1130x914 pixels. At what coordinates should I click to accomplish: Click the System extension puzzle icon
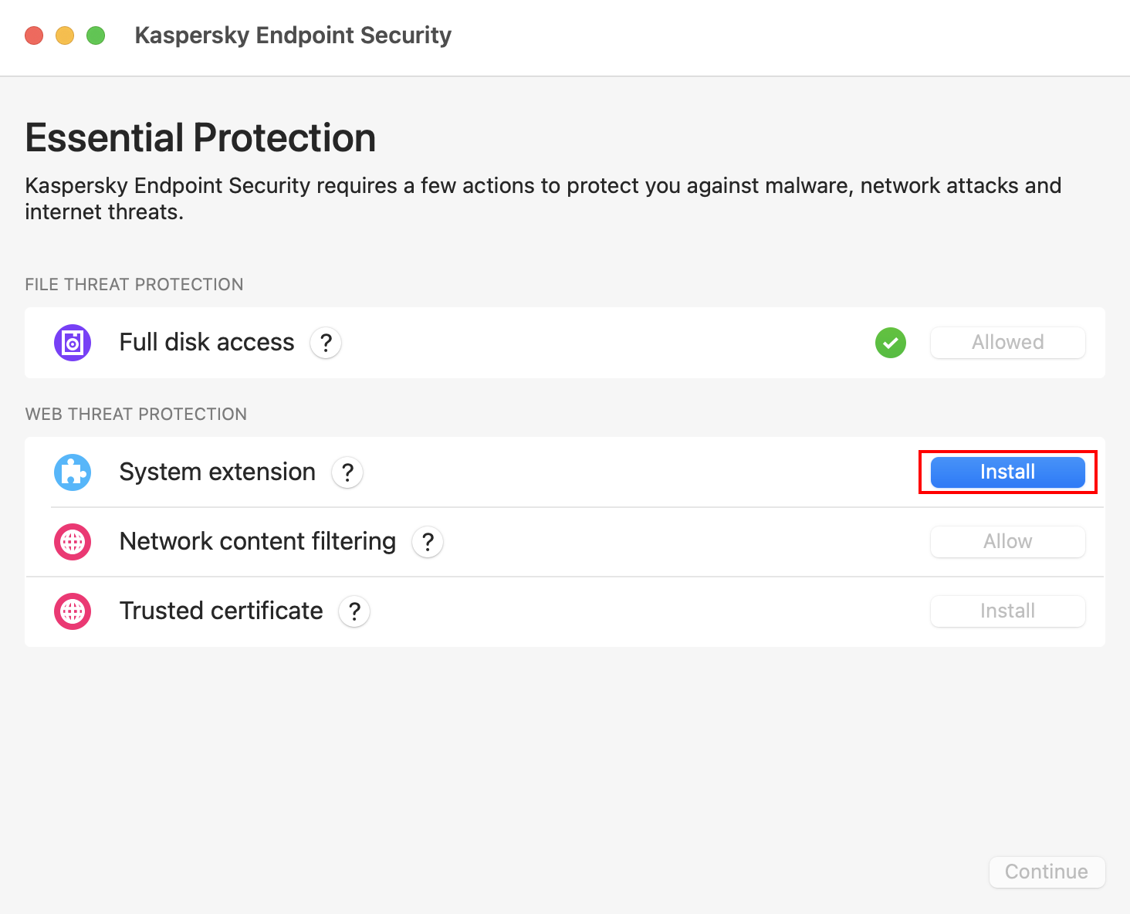click(x=73, y=472)
